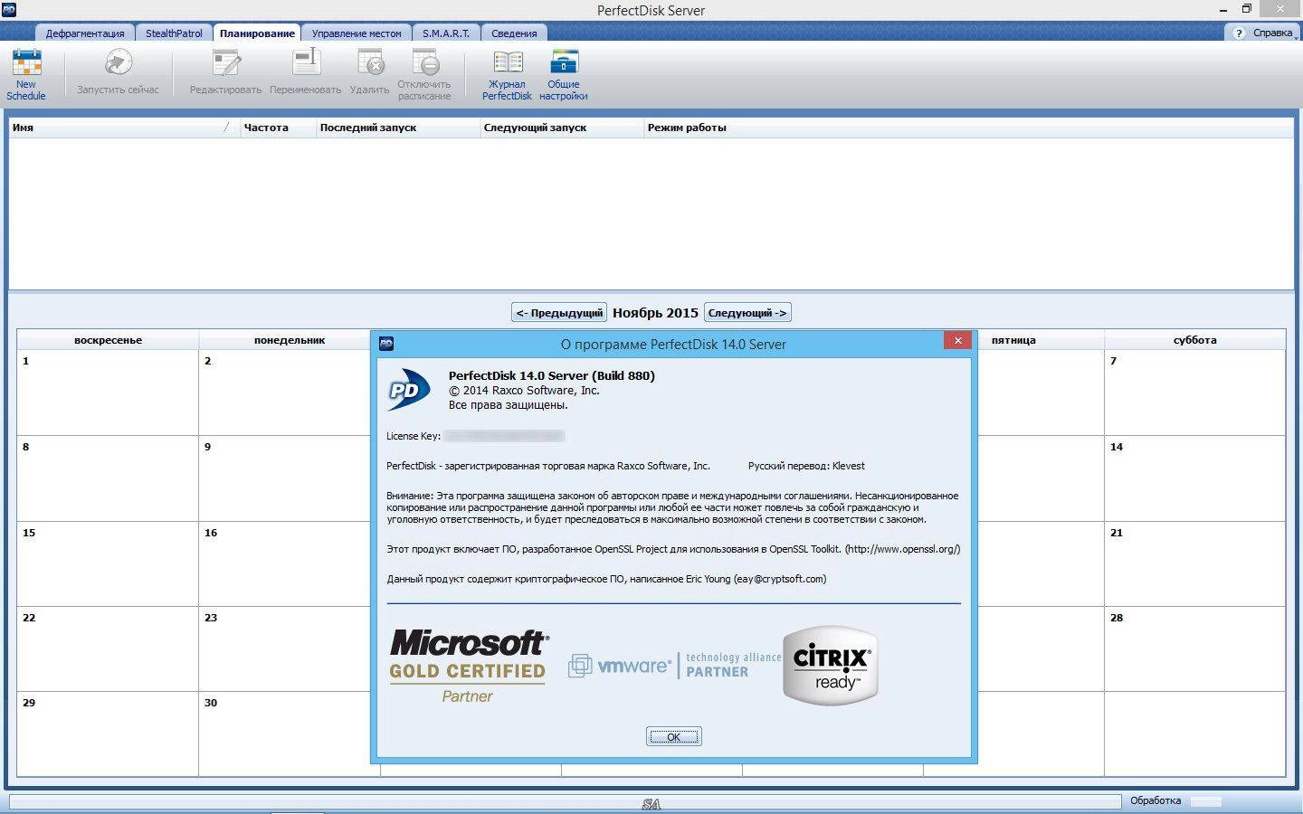Select calendar day 7 on Saturday
Viewport: 1303px width, 814px height.
click(x=1194, y=393)
